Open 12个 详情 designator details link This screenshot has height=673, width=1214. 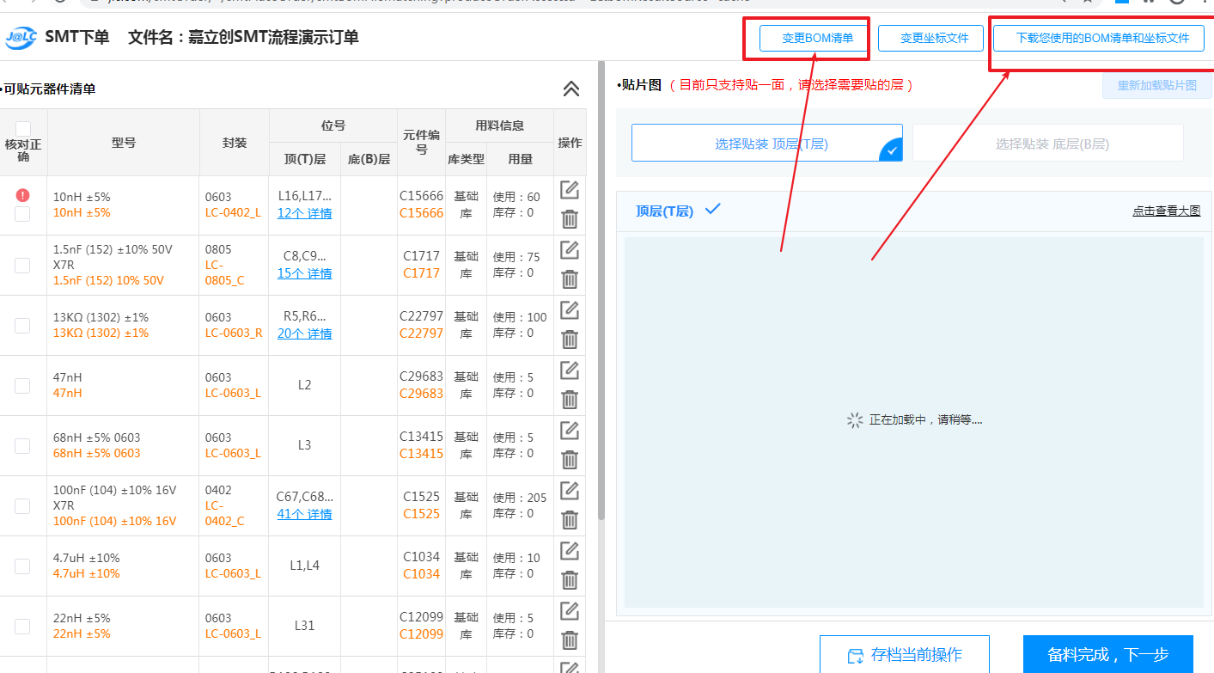[x=304, y=213]
